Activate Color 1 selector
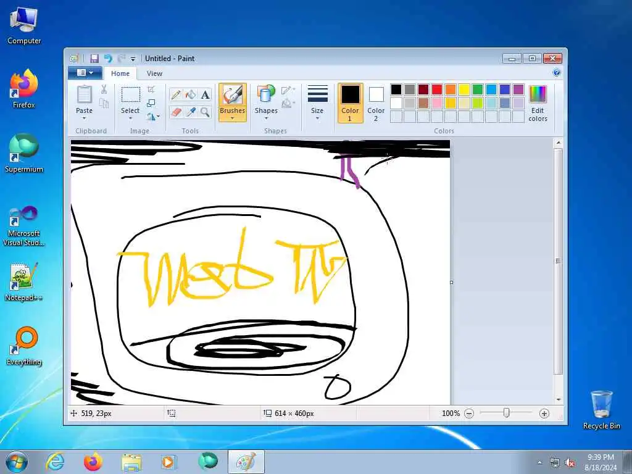 pyautogui.click(x=351, y=103)
